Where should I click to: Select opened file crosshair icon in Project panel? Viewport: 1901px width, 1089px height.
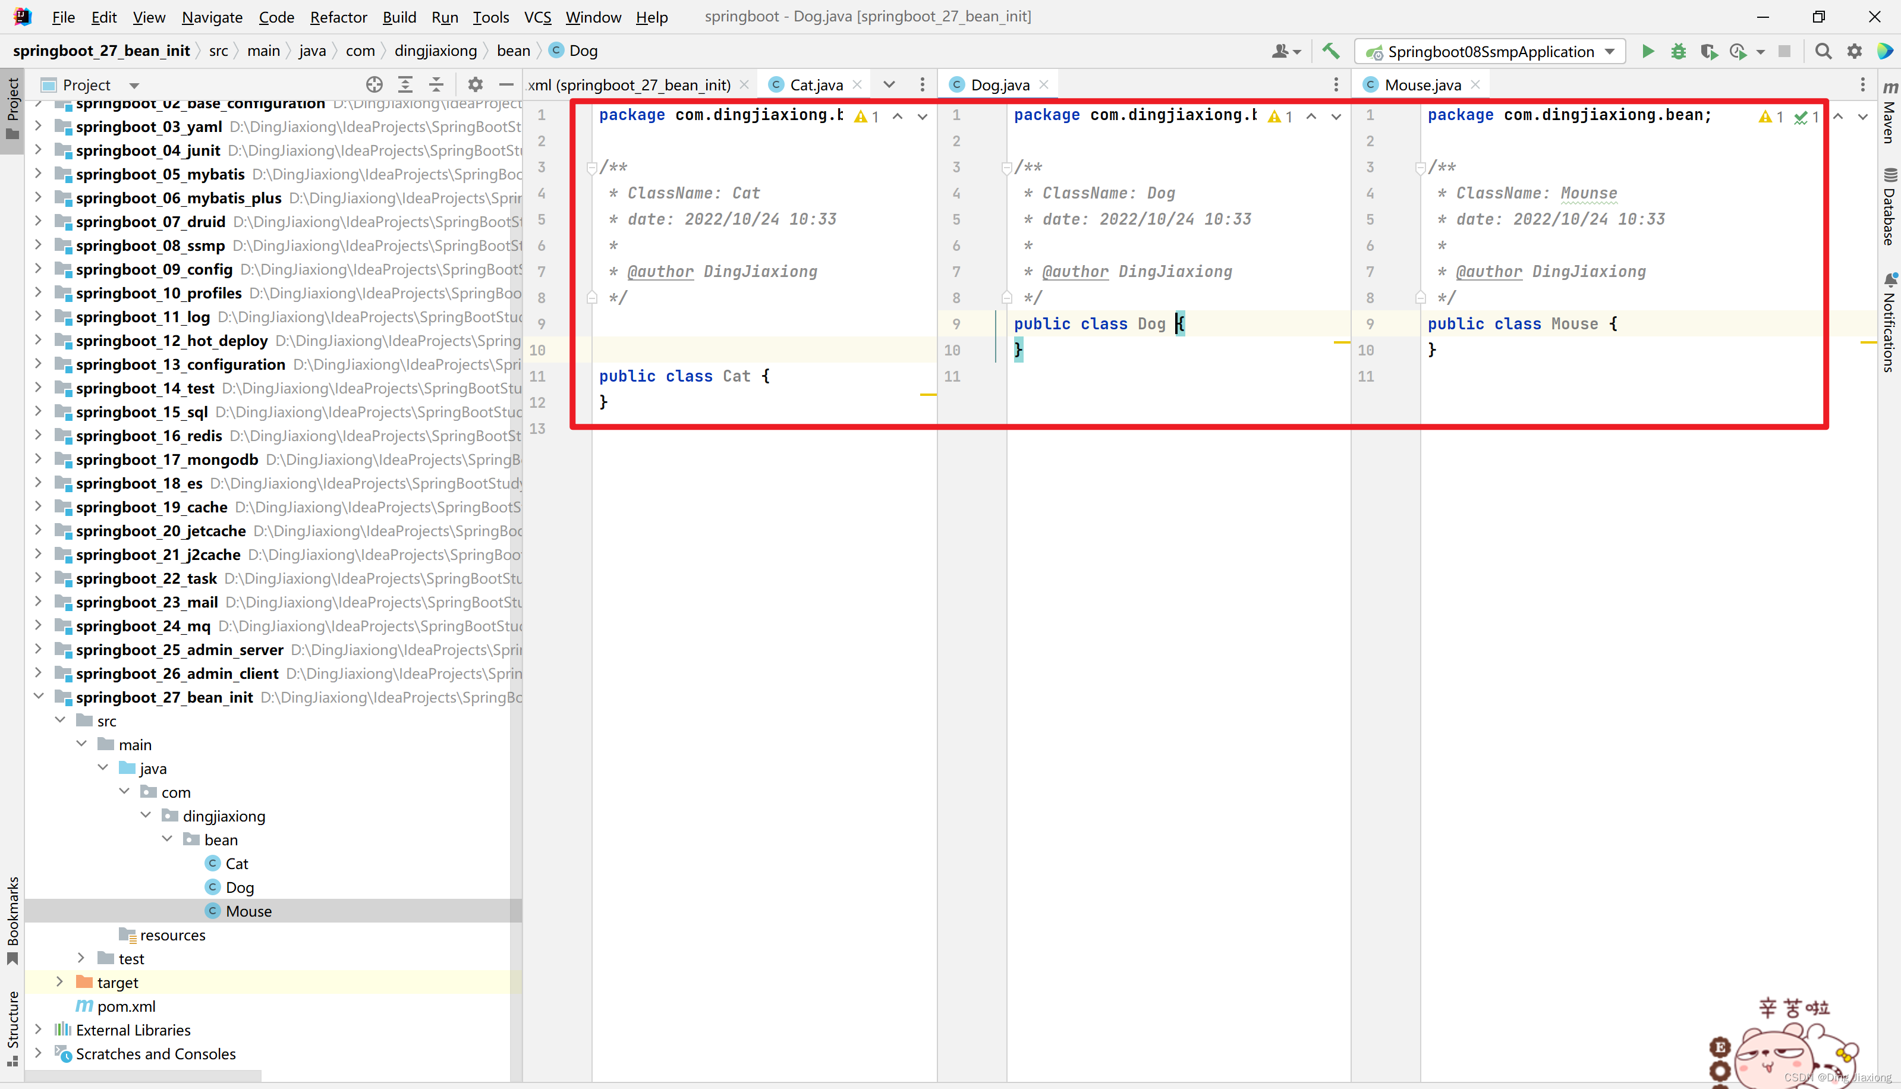click(374, 84)
